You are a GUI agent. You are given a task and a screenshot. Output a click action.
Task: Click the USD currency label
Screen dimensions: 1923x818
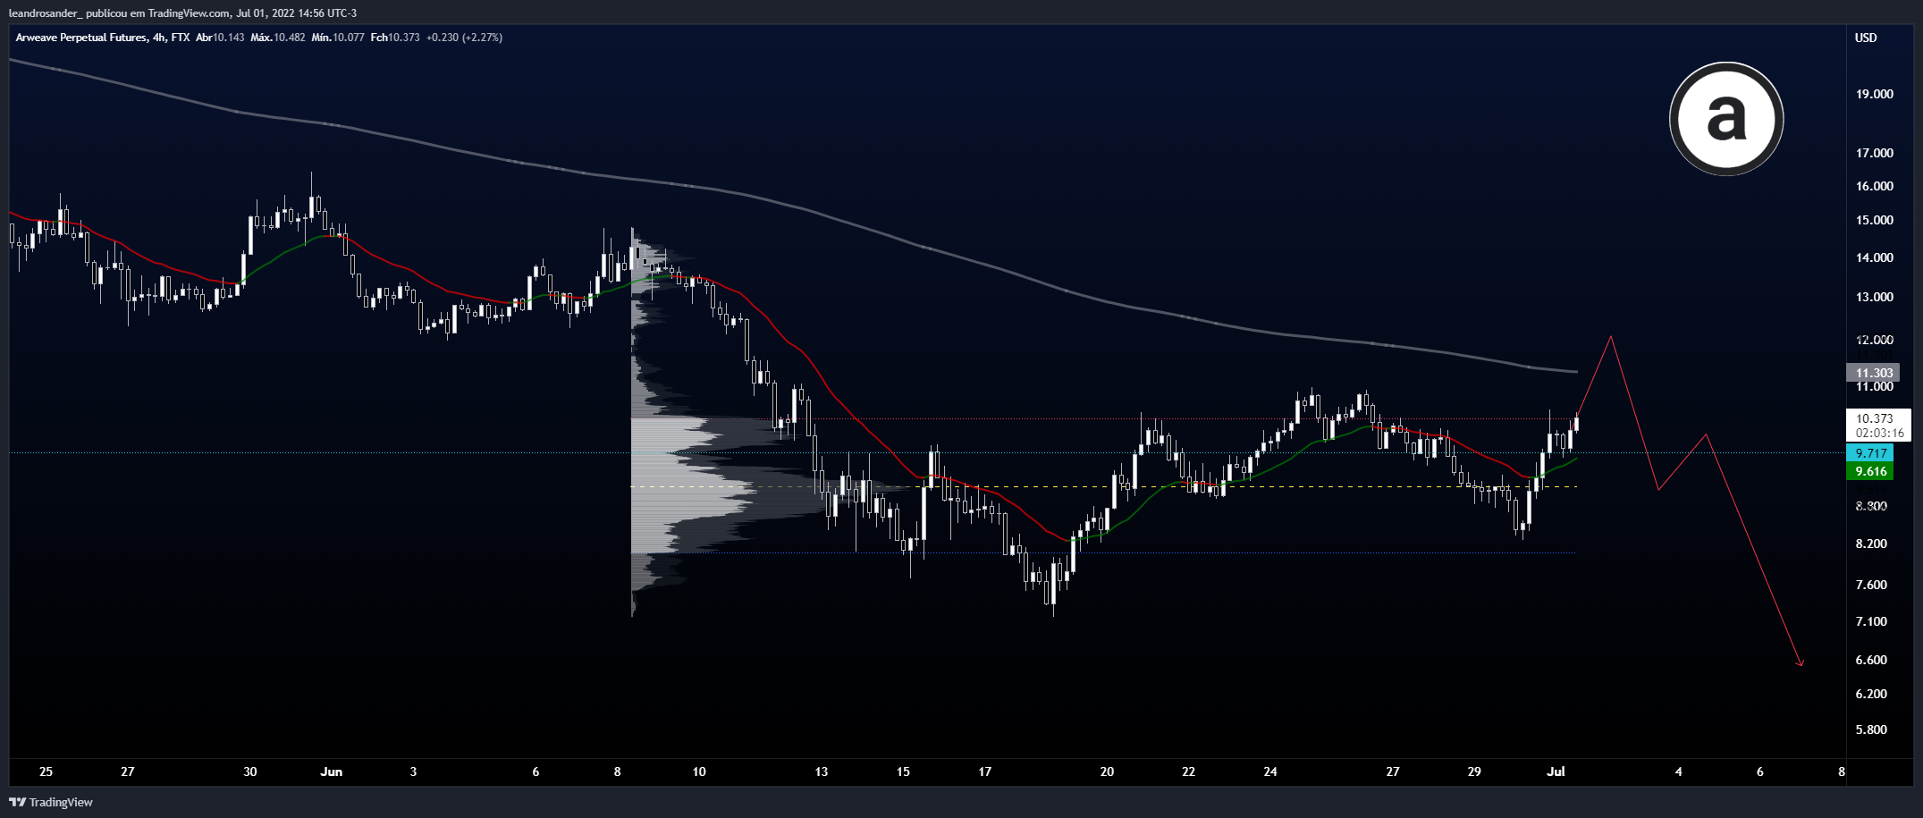click(1866, 38)
